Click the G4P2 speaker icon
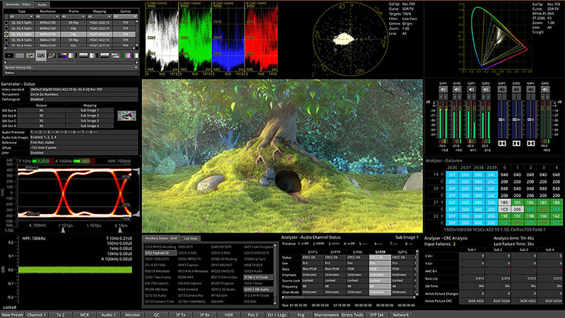The width and height of the screenshot is (565, 318). pos(546,90)
